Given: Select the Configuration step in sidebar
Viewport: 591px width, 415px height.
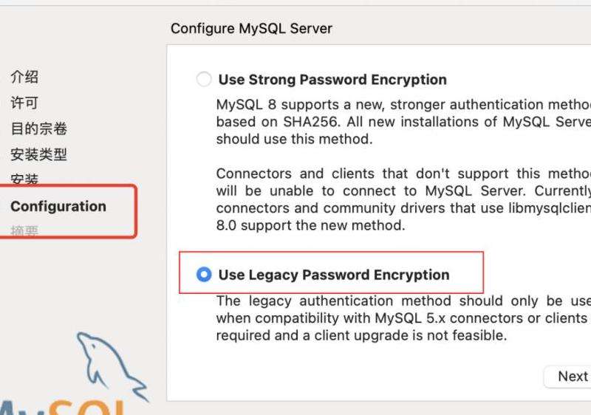Looking at the screenshot, I should coord(58,206).
